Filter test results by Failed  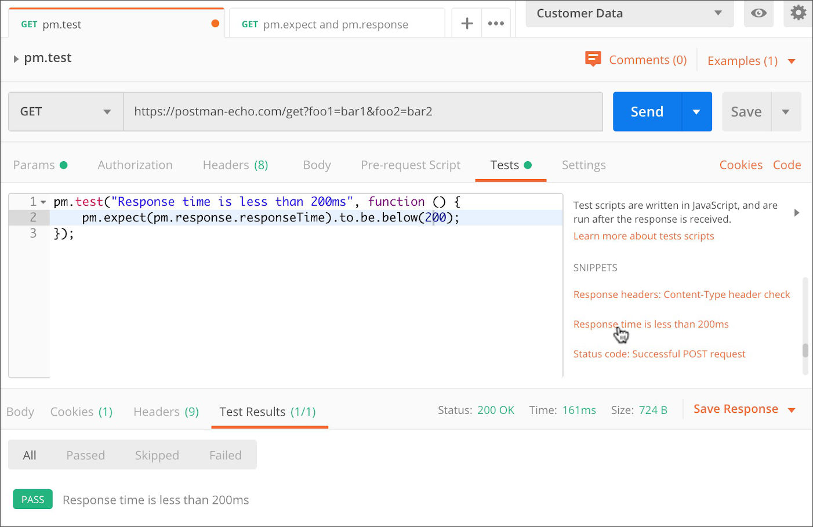pos(226,455)
